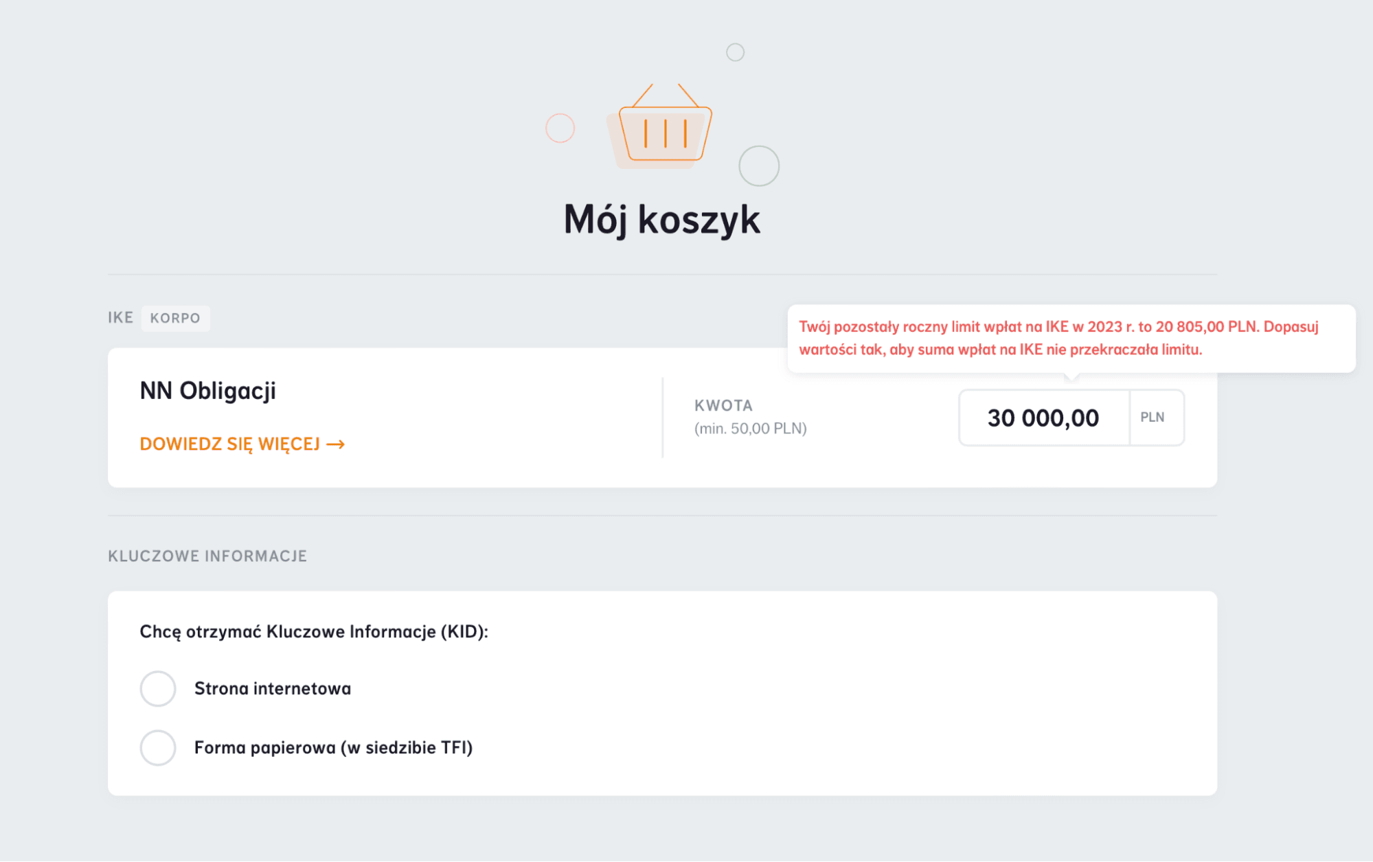
Task: Open the Dowiedz się więcej link
Action: 230,444
